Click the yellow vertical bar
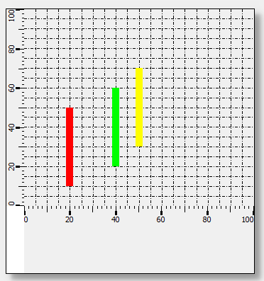 click(139, 108)
